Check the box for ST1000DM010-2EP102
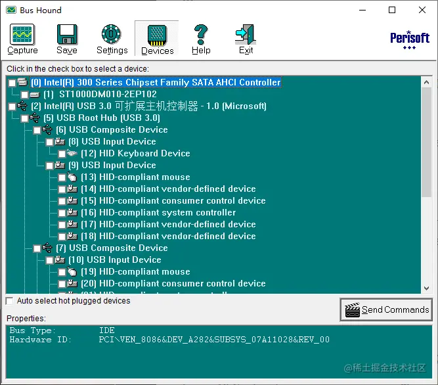This screenshot has height=385, width=438. pyautogui.click(x=24, y=95)
